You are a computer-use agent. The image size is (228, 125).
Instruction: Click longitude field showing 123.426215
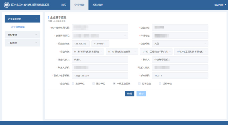tap(81, 44)
